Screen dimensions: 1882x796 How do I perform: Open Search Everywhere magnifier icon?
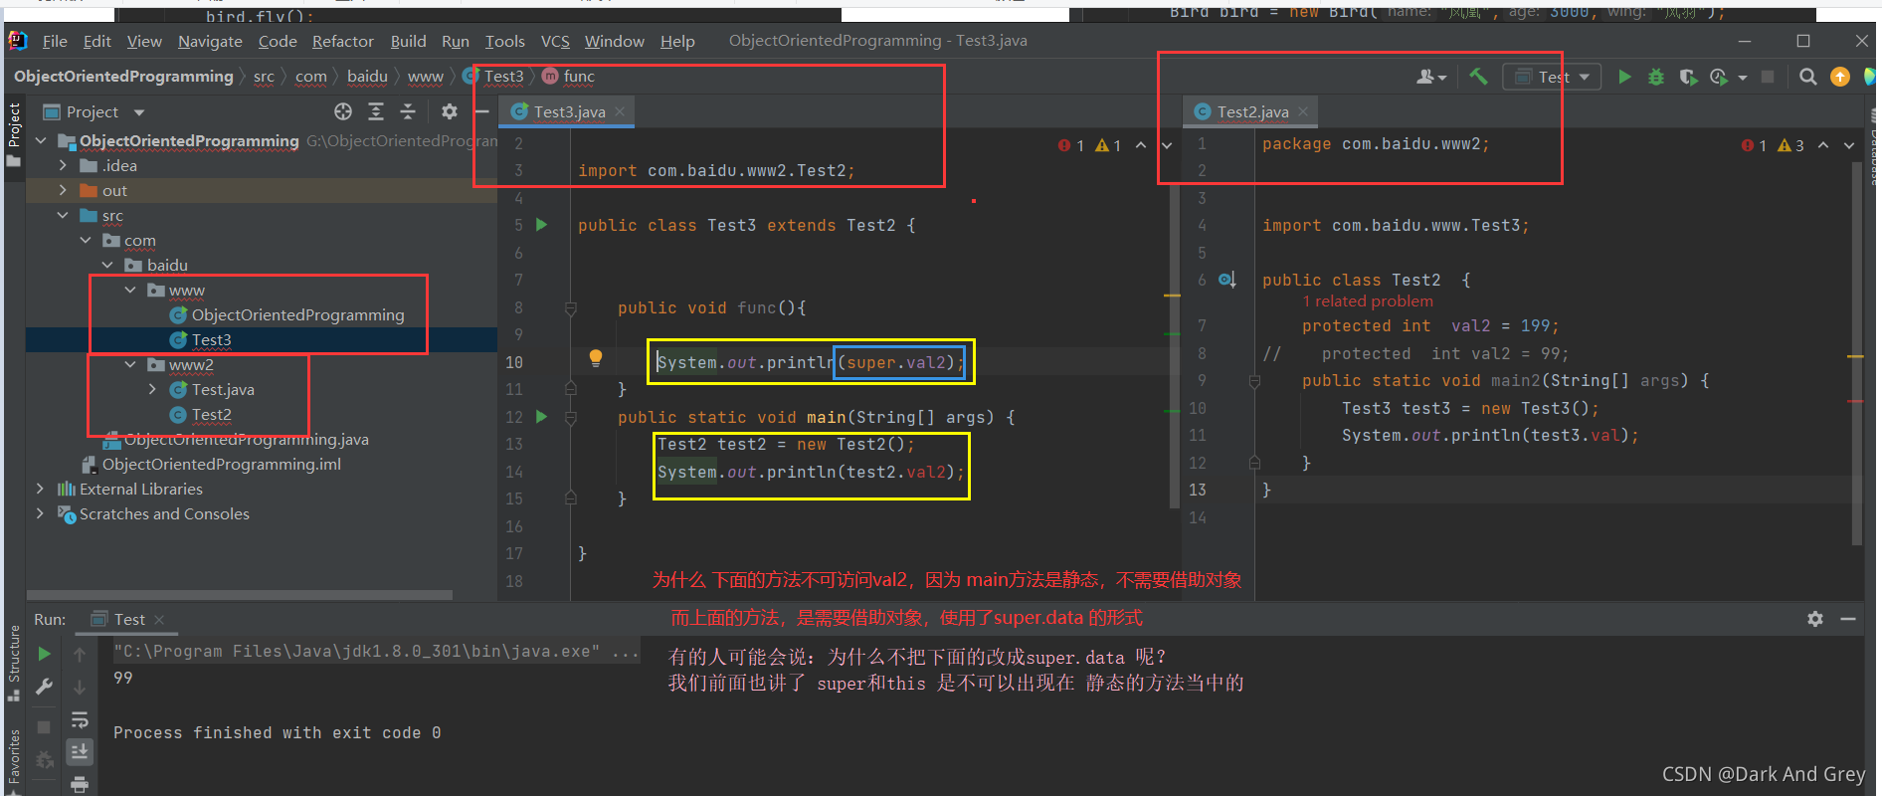pyautogui.click(x=1808, y=77)
